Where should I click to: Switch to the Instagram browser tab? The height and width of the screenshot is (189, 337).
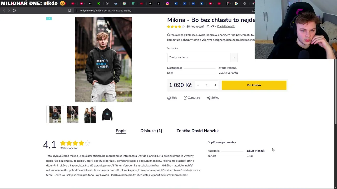pos(167,3)
